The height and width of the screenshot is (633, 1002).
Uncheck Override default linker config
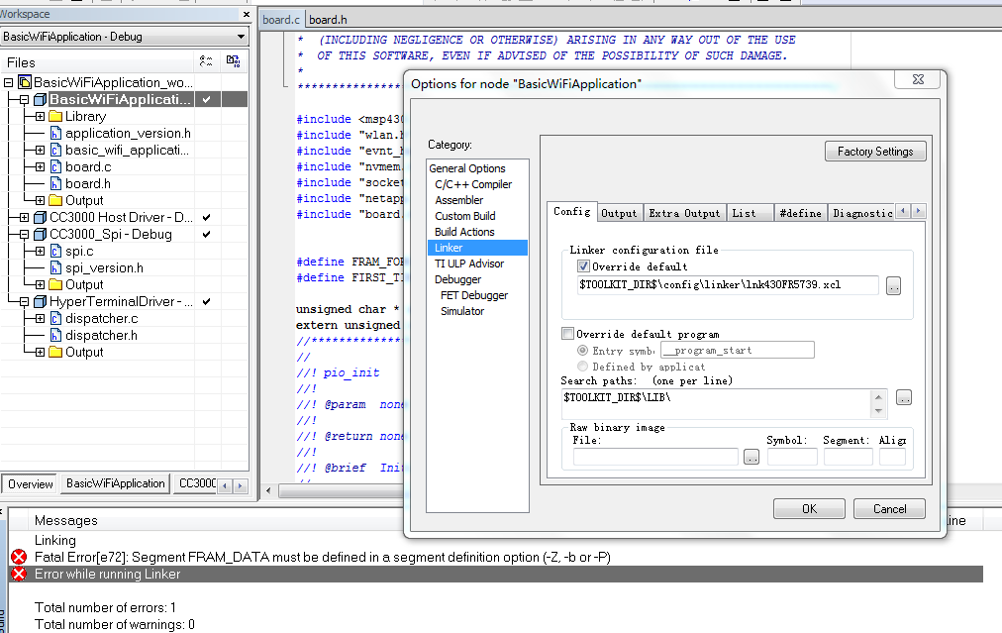[x=583, y=266]
